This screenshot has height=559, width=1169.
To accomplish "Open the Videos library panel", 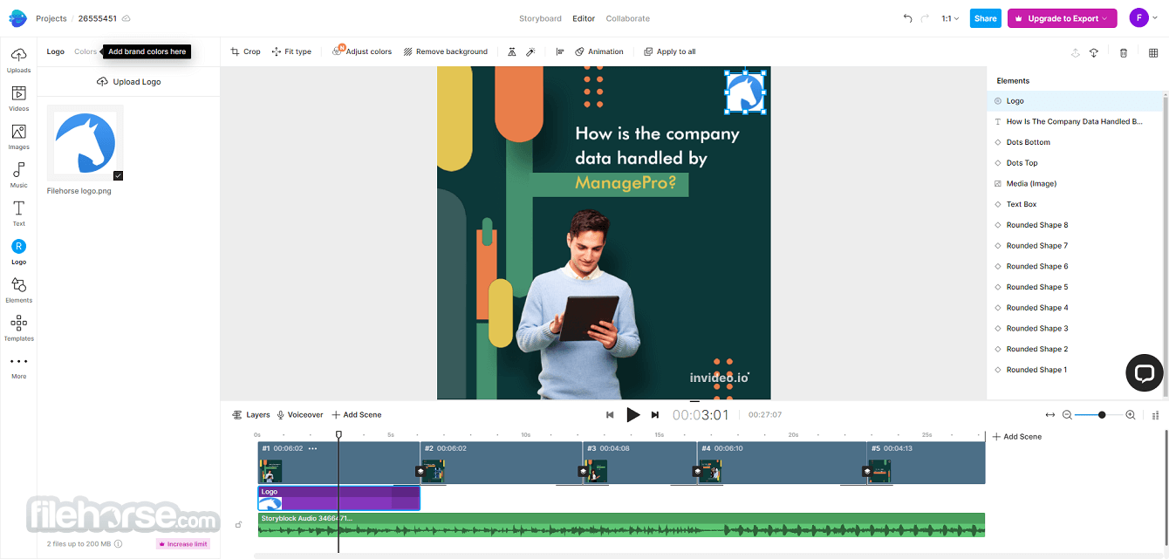I will (18, 99).
